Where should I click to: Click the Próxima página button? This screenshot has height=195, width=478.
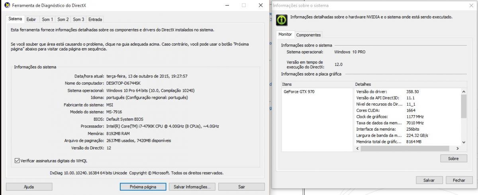[x=143, y=187]
